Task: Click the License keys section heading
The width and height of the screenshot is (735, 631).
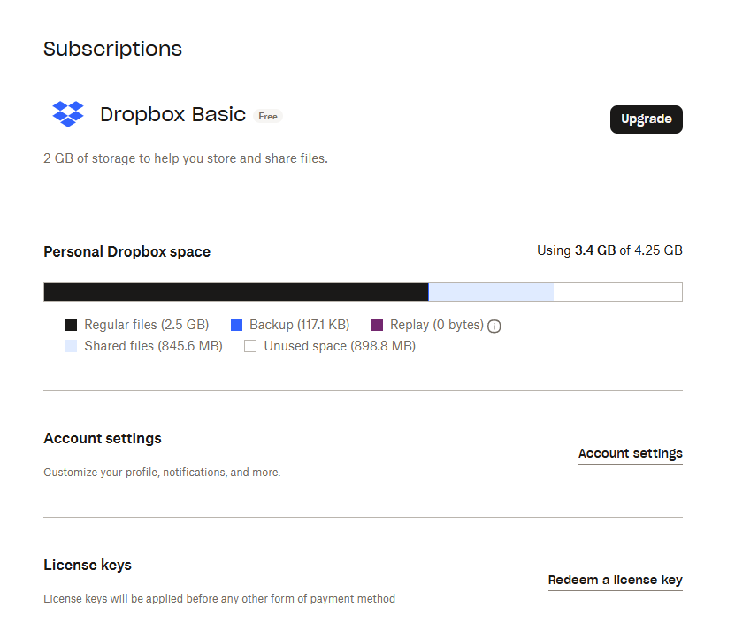Action: 88,565
